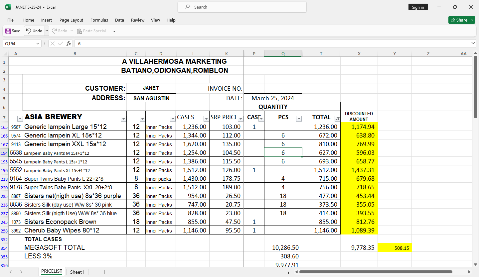
Task: Open the Customize Quick Access Toolbar dropdown
Action: (114, 31)
